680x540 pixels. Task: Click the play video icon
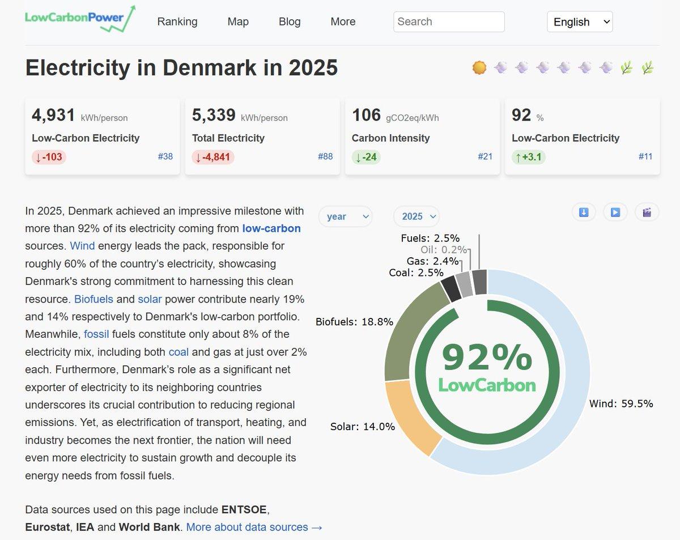coord(615,211)
